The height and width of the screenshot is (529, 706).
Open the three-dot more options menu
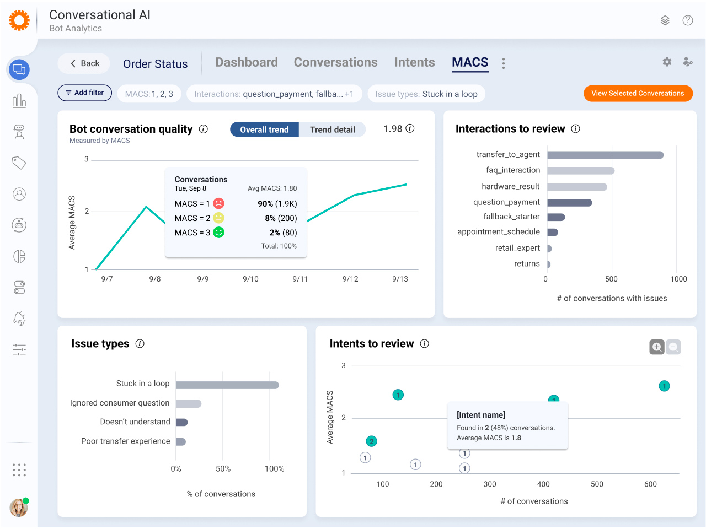(504, 63)
